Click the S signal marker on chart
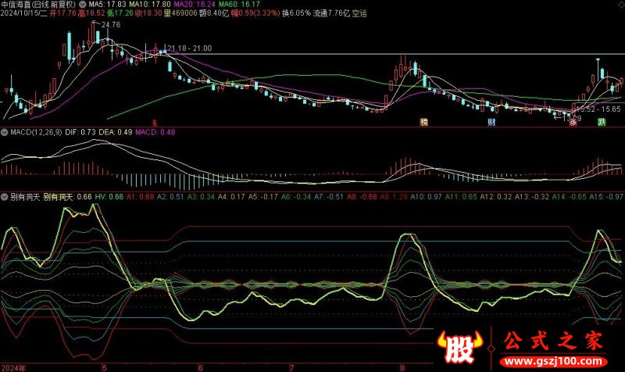Screen dimensions: 625x372 155,122
